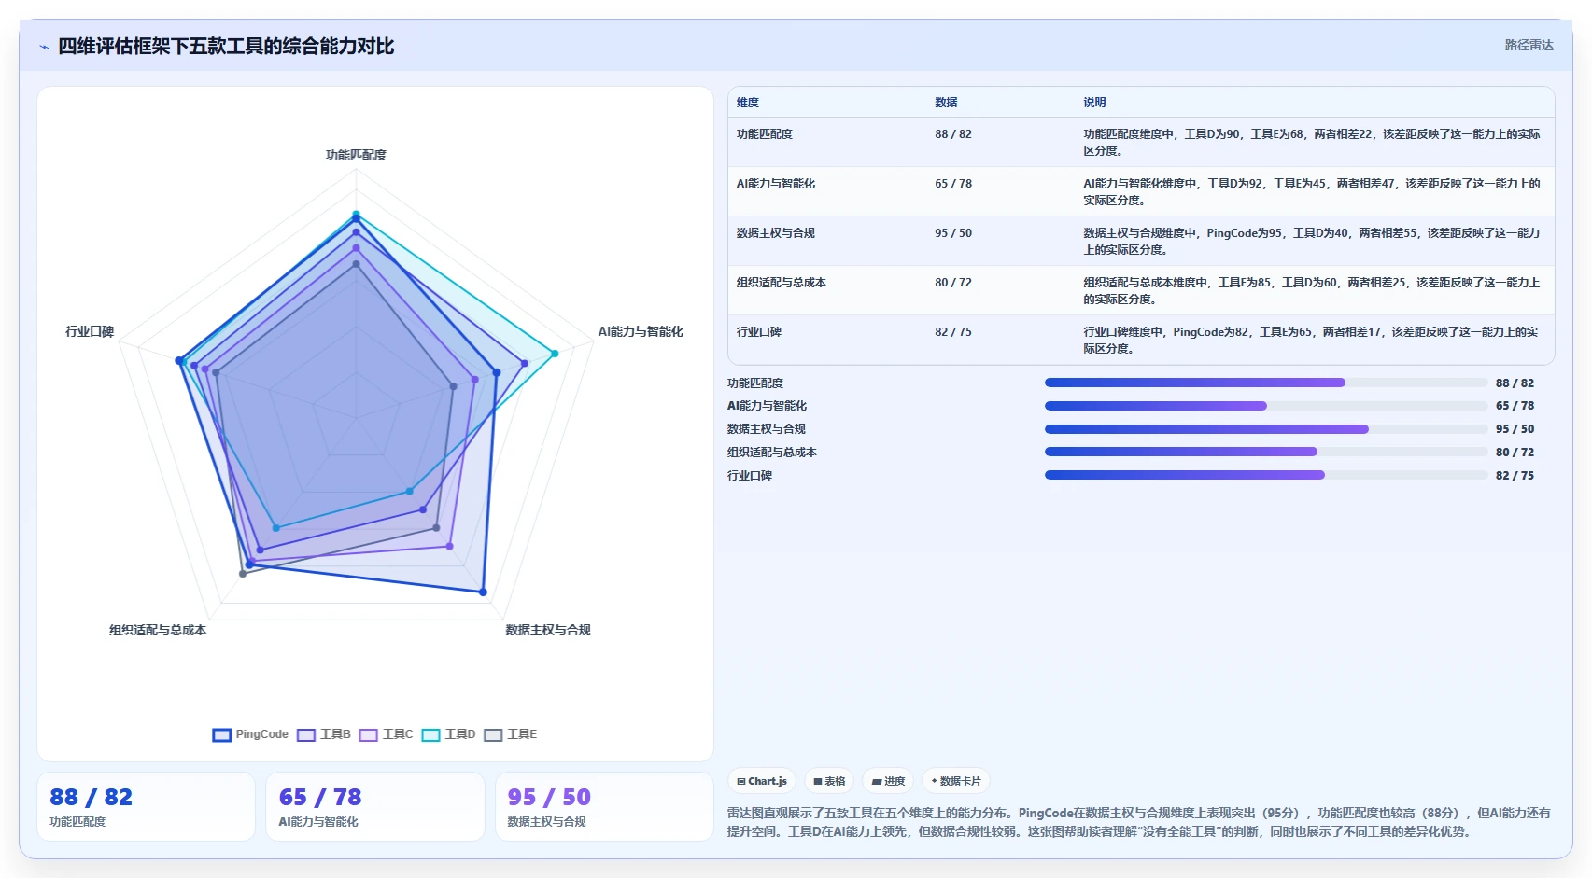Image resolution: width=1592 pixels, height=878 pixels.
Task: Click the 95 / 50 table data value
Action: click(x=953, y=233)
